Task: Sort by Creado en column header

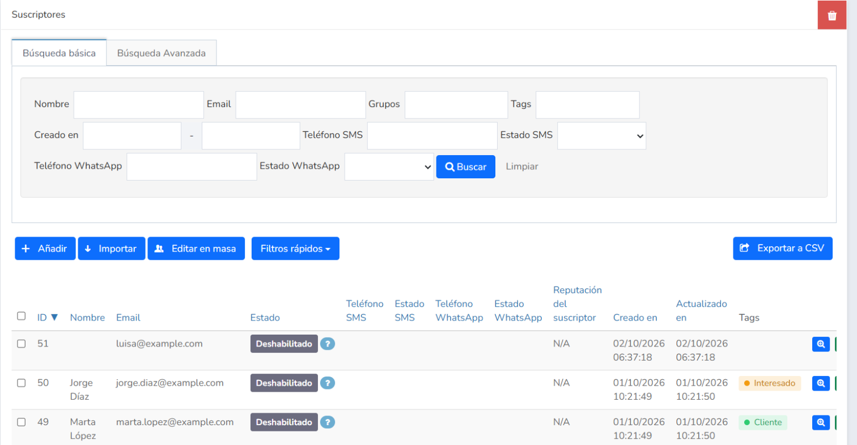Action: tap(635, 318)
